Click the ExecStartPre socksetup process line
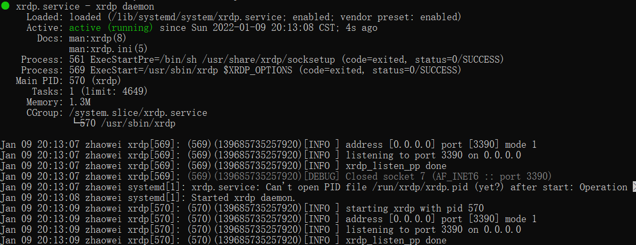 pos(263,60)
